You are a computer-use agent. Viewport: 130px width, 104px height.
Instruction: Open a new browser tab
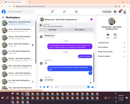[x=30, y=2]
